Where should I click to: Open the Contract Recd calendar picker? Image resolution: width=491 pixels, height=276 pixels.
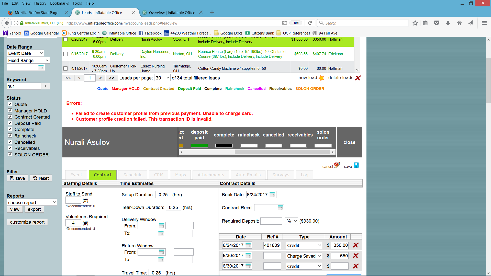(281, 208)
